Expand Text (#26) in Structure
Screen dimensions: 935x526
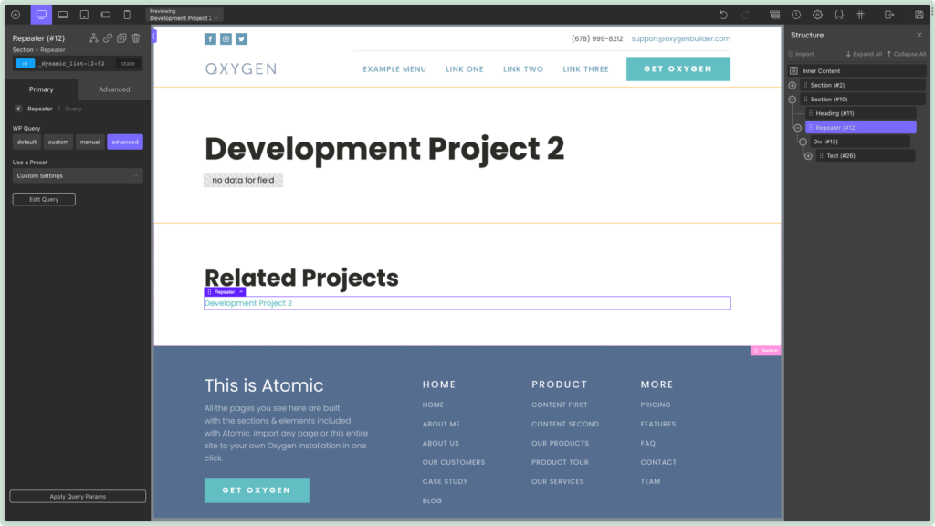pyautogui.click(x=809, y=156)
